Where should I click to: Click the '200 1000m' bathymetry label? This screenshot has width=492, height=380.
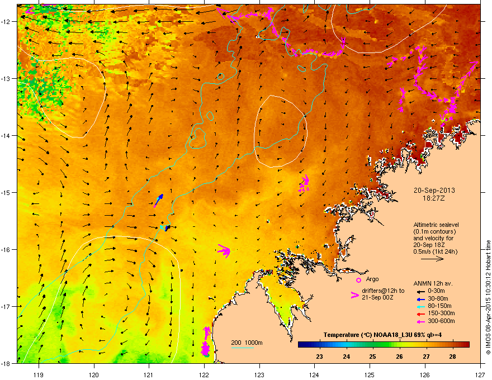tap(247, 343)
